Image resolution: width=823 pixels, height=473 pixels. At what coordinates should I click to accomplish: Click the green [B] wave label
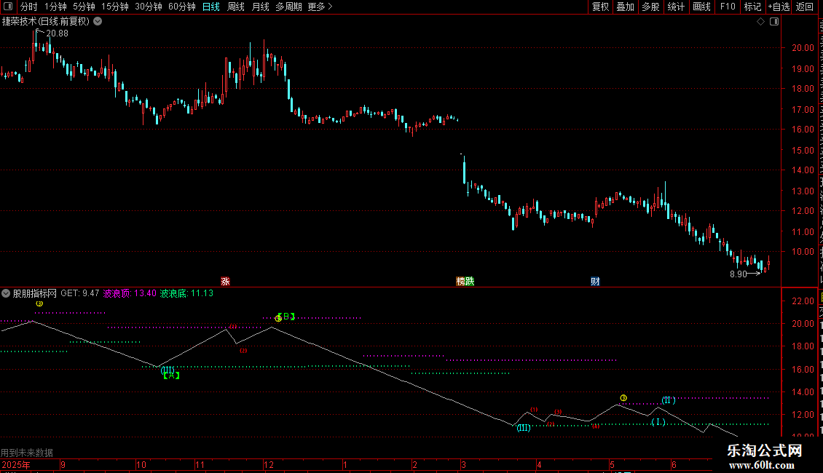(286, 317)
